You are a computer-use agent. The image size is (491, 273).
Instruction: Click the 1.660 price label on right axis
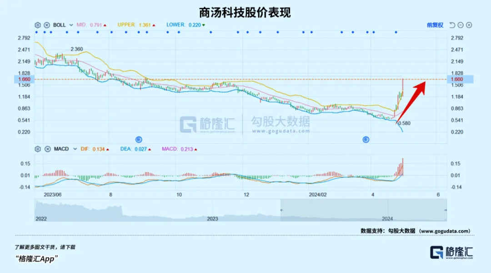pyautogui.click(x=456, y=79)
